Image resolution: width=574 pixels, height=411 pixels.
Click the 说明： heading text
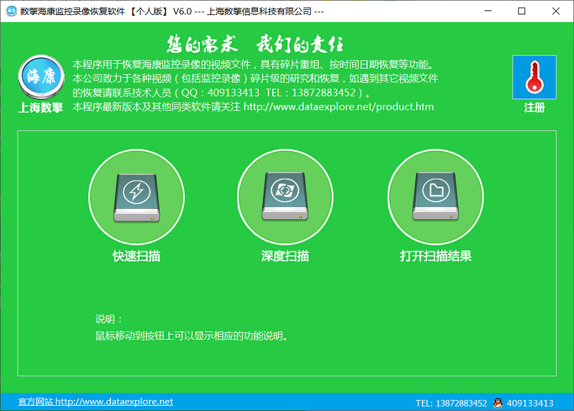coord(108,319)
